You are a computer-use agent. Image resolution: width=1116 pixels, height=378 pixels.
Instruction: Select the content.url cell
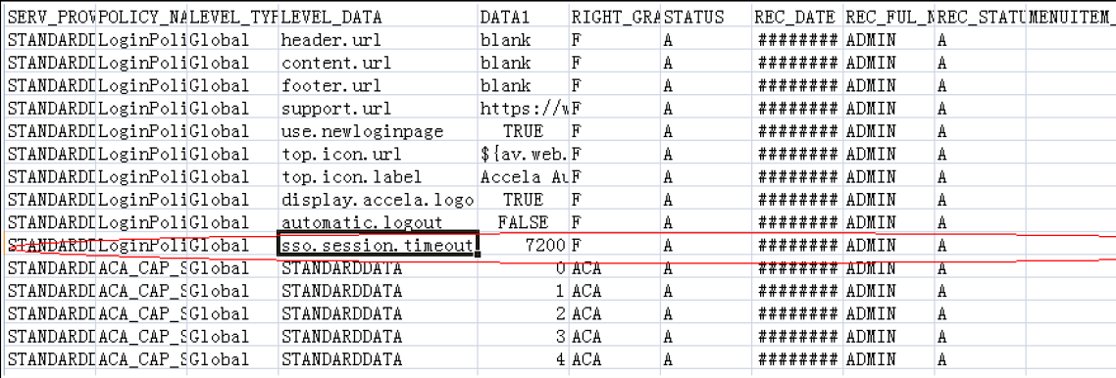(378, 63)
